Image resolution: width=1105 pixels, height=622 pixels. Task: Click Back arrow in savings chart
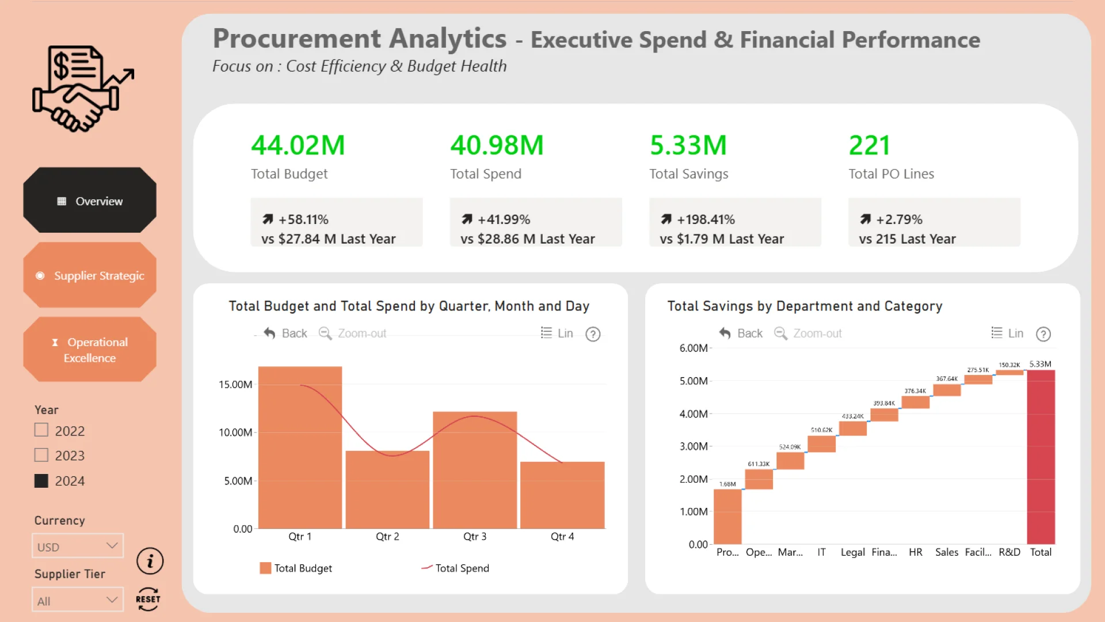[x=725, y=333]
